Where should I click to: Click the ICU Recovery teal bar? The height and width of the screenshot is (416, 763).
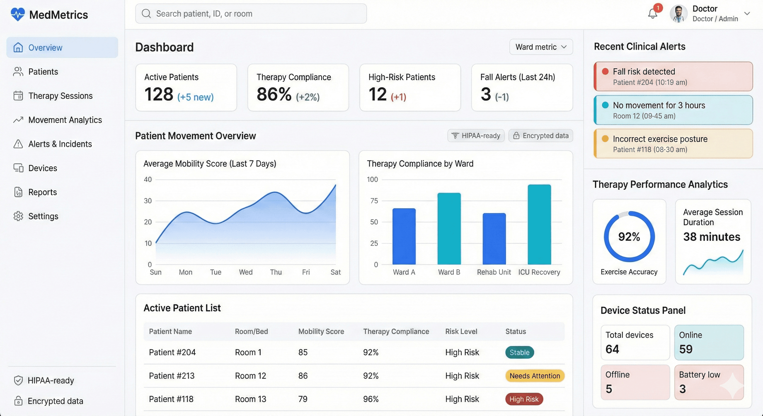click(539, 225)
